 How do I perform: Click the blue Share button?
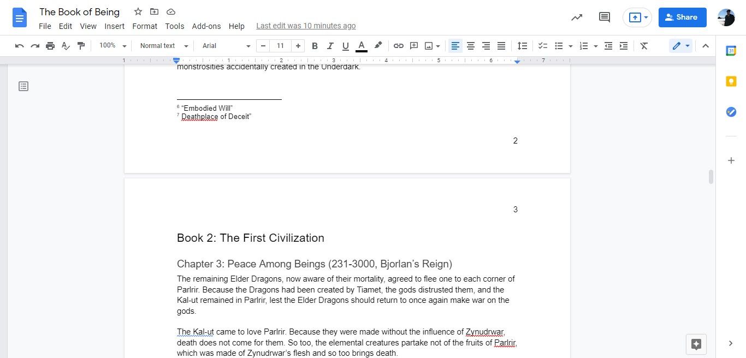click(x=682, y=17)
